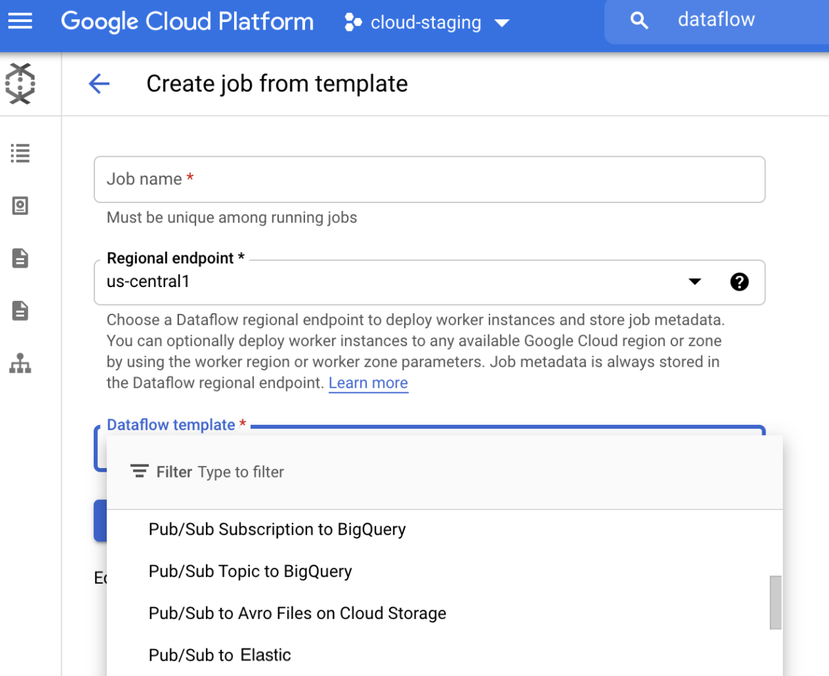
Task: Click inside the Job name field
Action: tap(430, 179)
